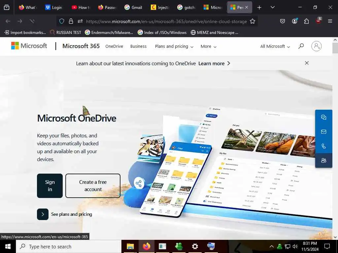Click the browser back arrow
338x253 pixels.
(8, 21)
